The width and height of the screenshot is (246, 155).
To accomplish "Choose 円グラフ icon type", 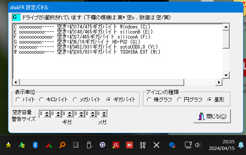I will click(x=189, y=100).
